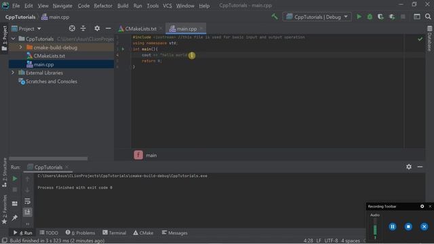Close the CppTutorials run tab

(67, 167)
